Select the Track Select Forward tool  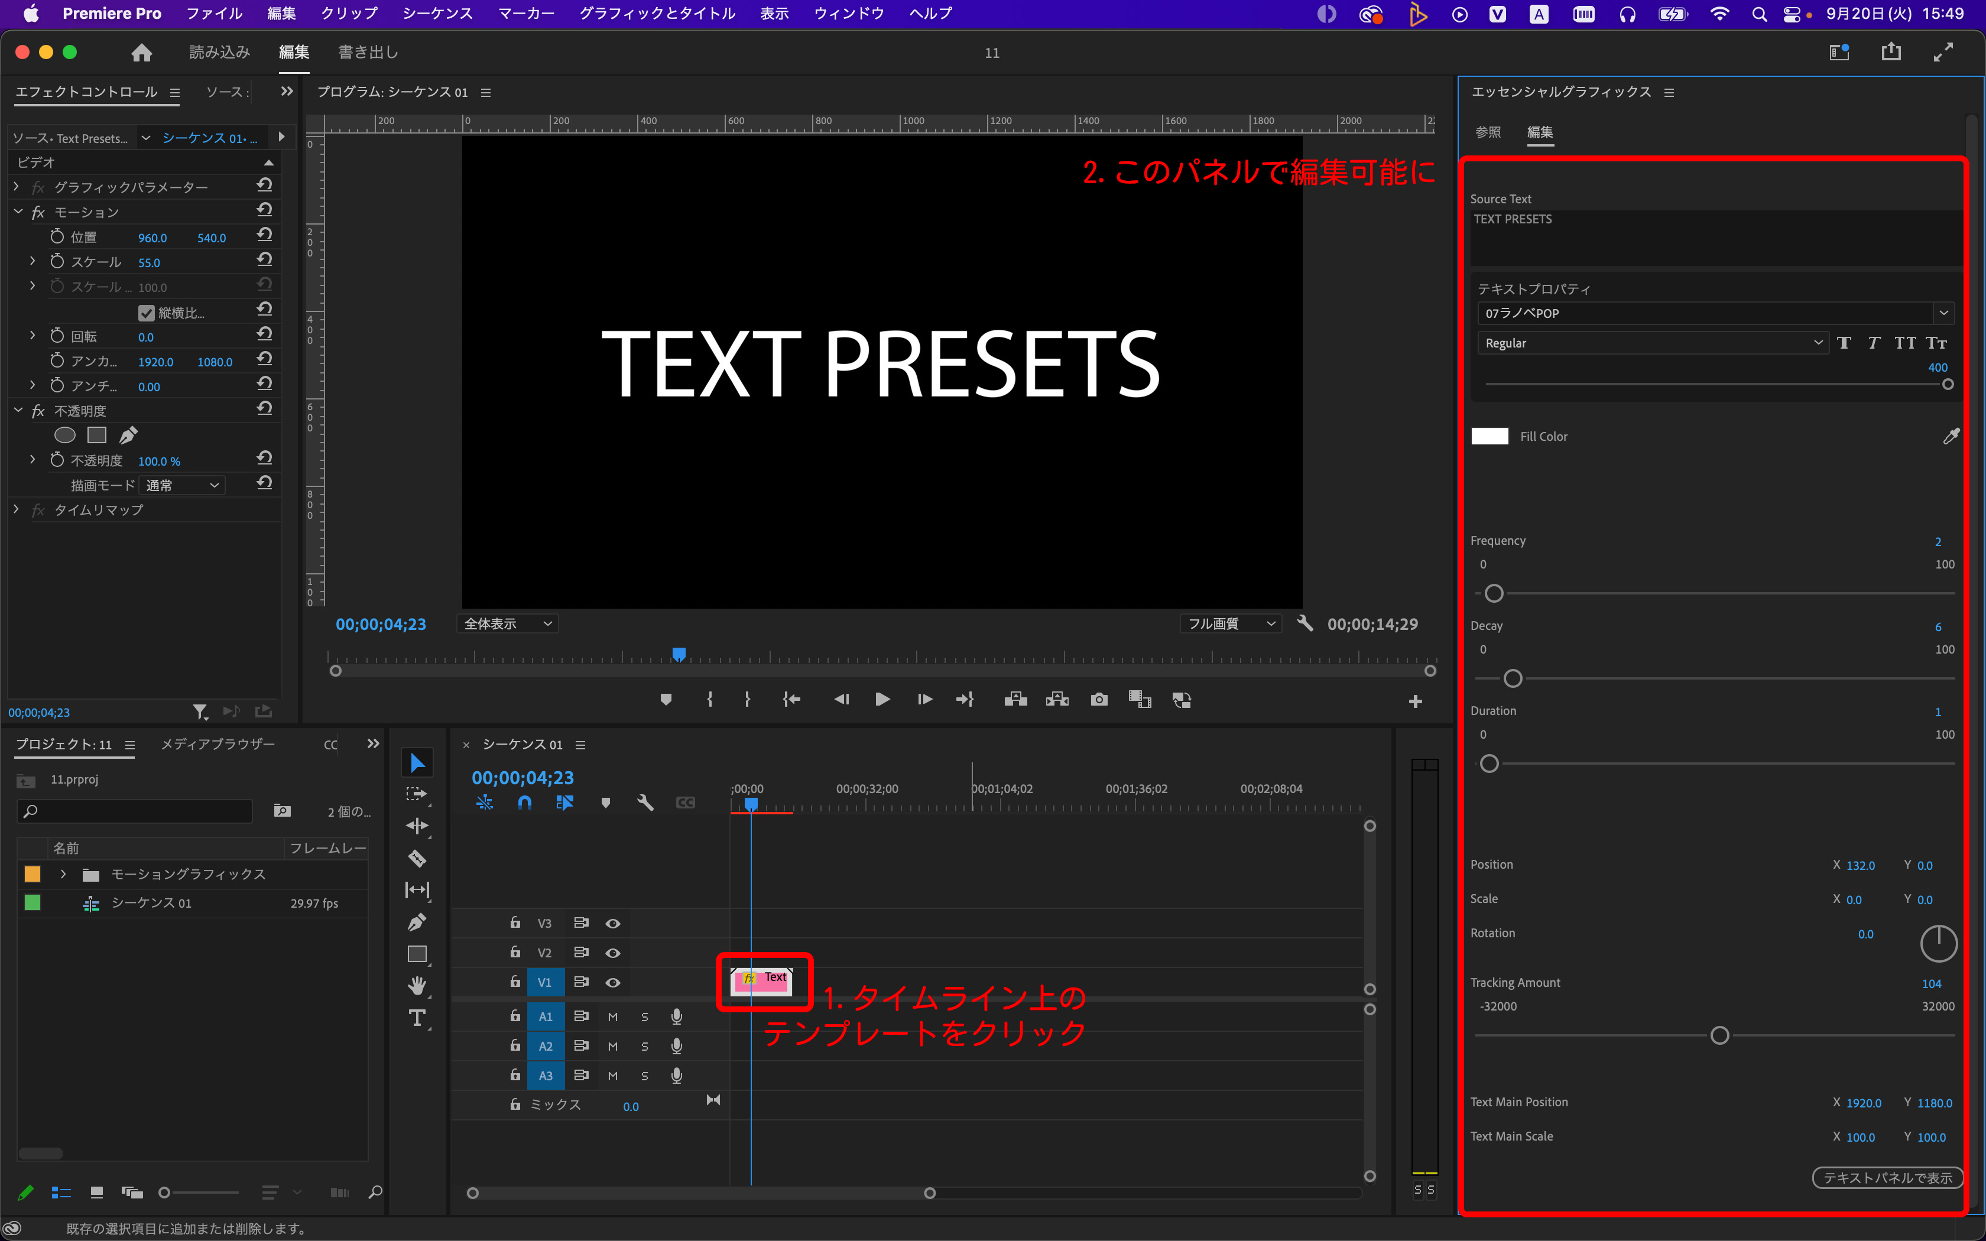click(417, 794)
